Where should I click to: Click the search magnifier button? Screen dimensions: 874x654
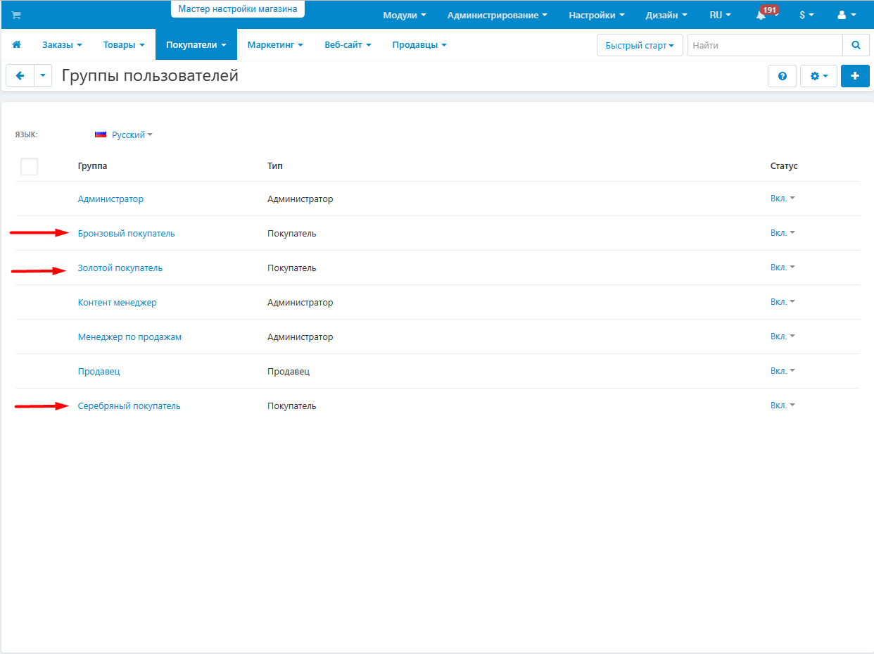click(x=856, y=45)
